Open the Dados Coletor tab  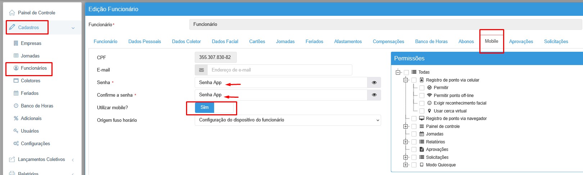pos(186,42)
